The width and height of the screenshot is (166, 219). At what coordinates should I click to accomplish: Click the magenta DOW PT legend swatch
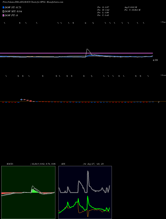(x=4, y=15)
